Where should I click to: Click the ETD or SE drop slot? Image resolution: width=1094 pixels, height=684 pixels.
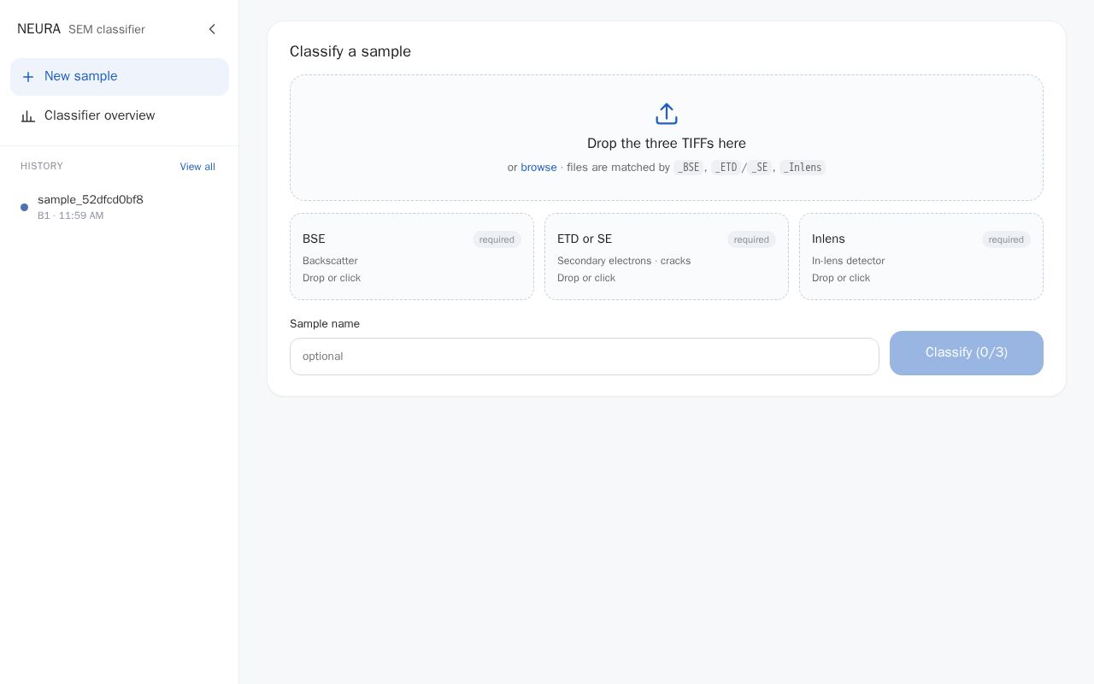click(x=667, y=256)
